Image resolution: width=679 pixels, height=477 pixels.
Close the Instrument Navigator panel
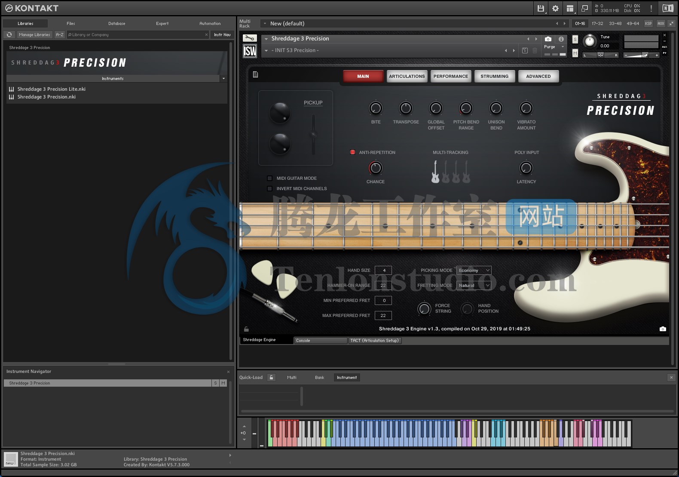pyautogui.click(x=228, y=372)
